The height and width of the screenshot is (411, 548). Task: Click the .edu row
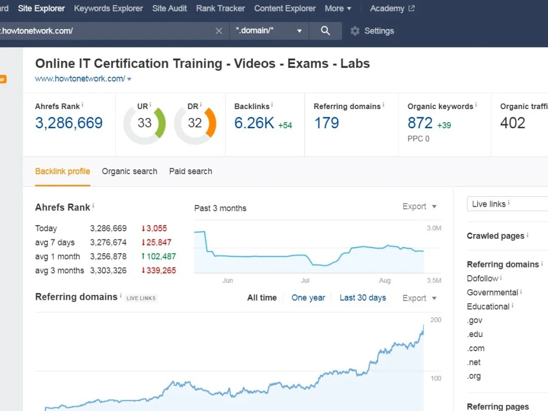[x=475, y=334]
